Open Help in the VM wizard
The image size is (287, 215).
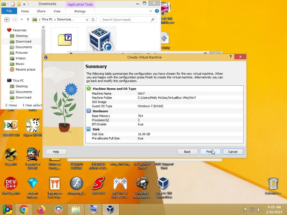(x=56, y=151)
